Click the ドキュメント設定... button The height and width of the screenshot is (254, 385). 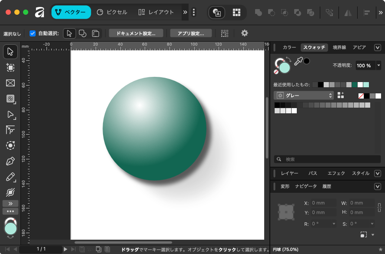pos(136,33)
